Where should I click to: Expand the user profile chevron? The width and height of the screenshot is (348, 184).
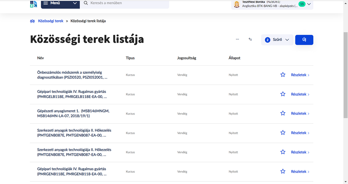click(309, 4)
